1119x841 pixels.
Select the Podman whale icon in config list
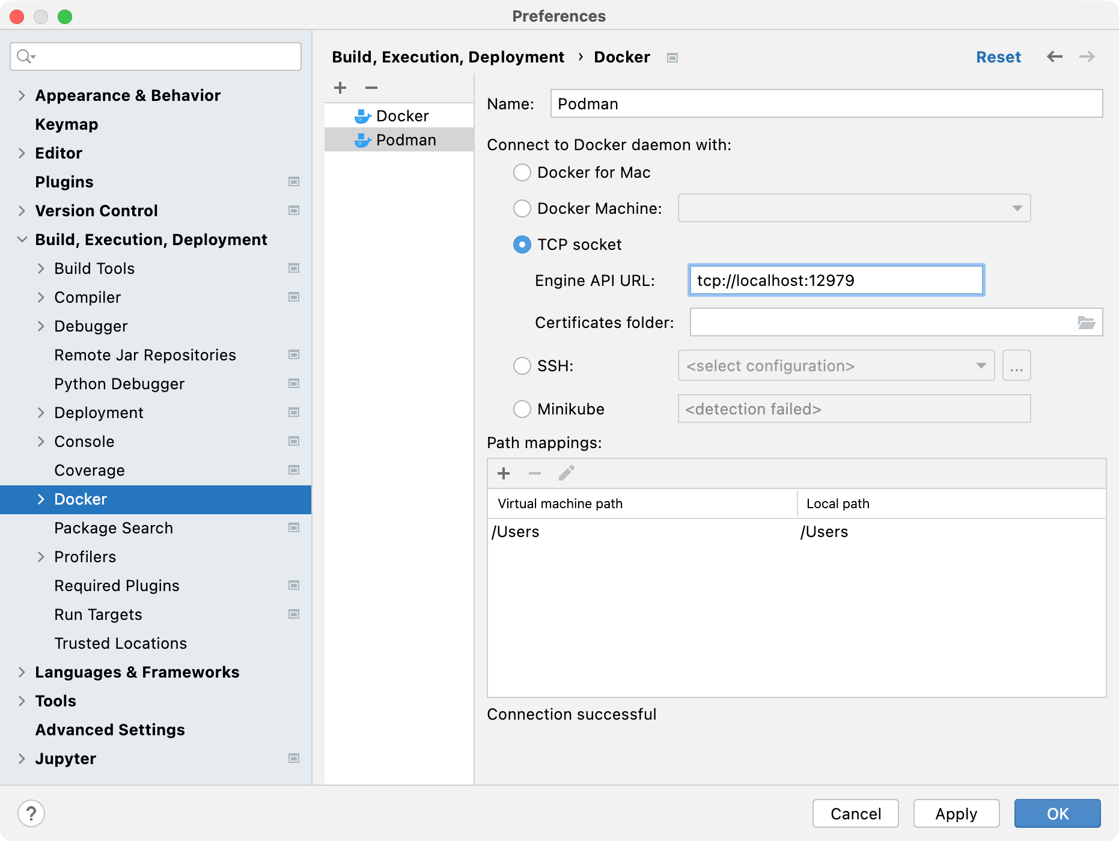pyautogui.click(x=363, y=139)
